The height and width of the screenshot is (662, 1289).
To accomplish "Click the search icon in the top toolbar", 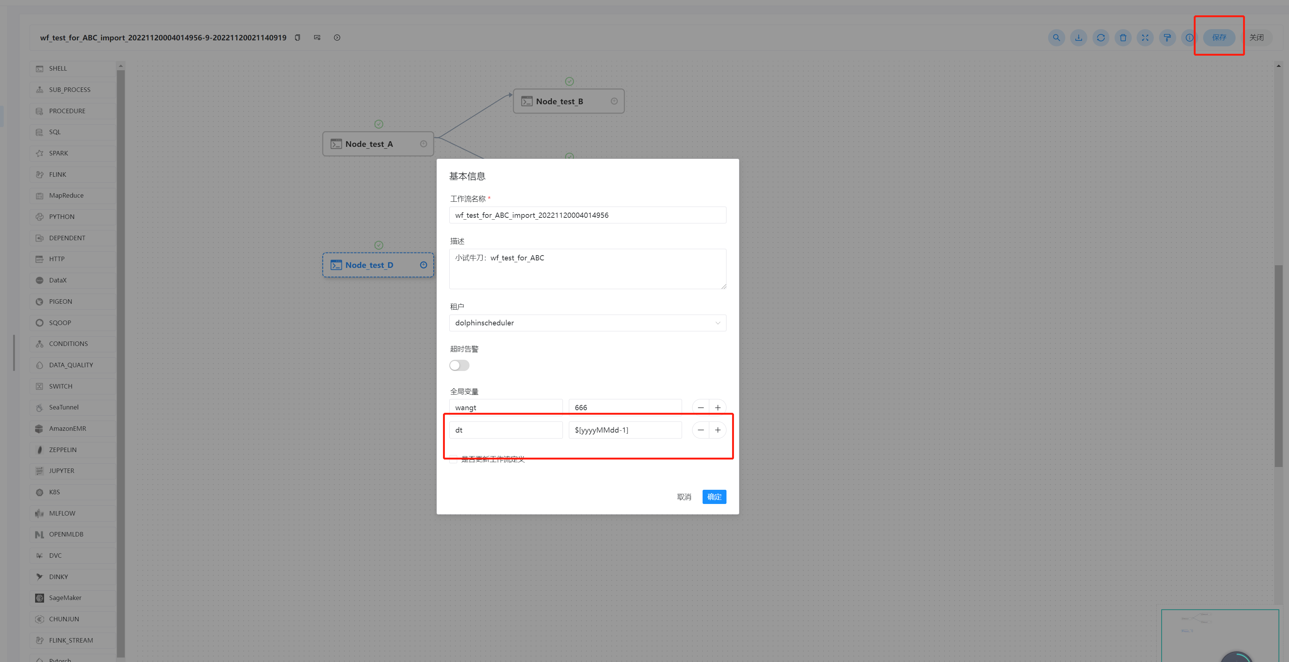I will [x=1056, y=37].
